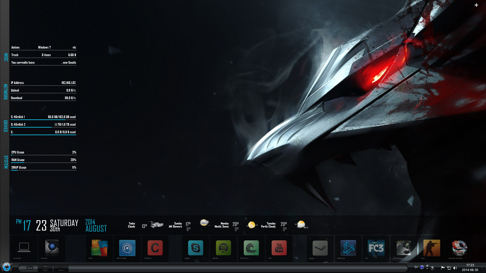This screenshot has width=486, height=273.
Task: Open Battle.net launcher icon
Action: click(x=348, y=248)
